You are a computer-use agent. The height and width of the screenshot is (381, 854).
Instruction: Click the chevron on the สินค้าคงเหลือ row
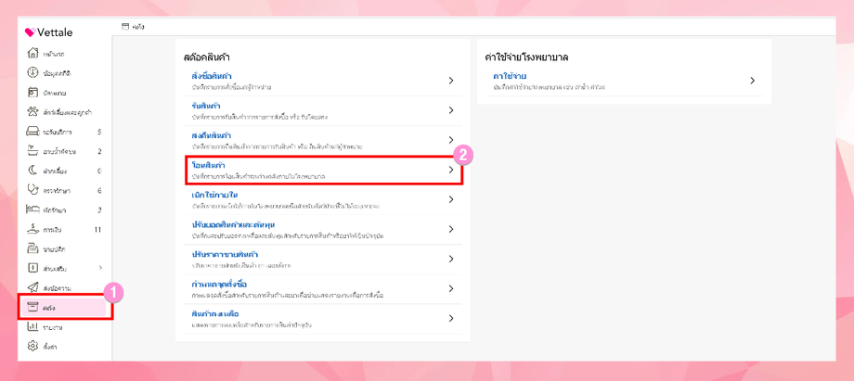coord(451,318)
